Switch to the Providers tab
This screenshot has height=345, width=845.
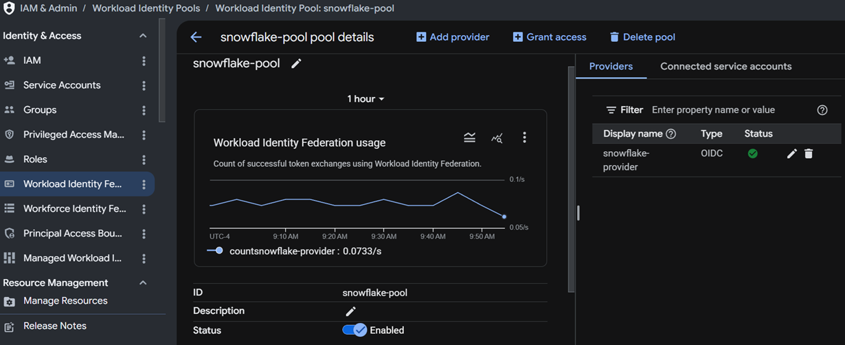(x=611, y=67)
